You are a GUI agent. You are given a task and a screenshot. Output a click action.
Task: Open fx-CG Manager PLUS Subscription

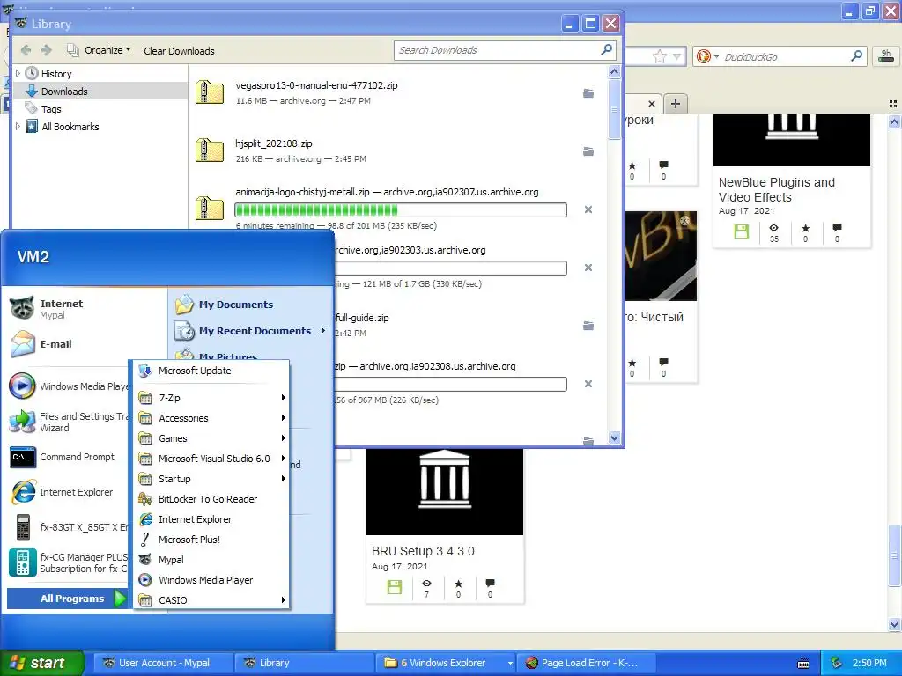tap(68, 562)
